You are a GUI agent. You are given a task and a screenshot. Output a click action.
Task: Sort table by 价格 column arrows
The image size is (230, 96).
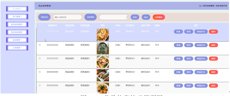click(159, 26)
